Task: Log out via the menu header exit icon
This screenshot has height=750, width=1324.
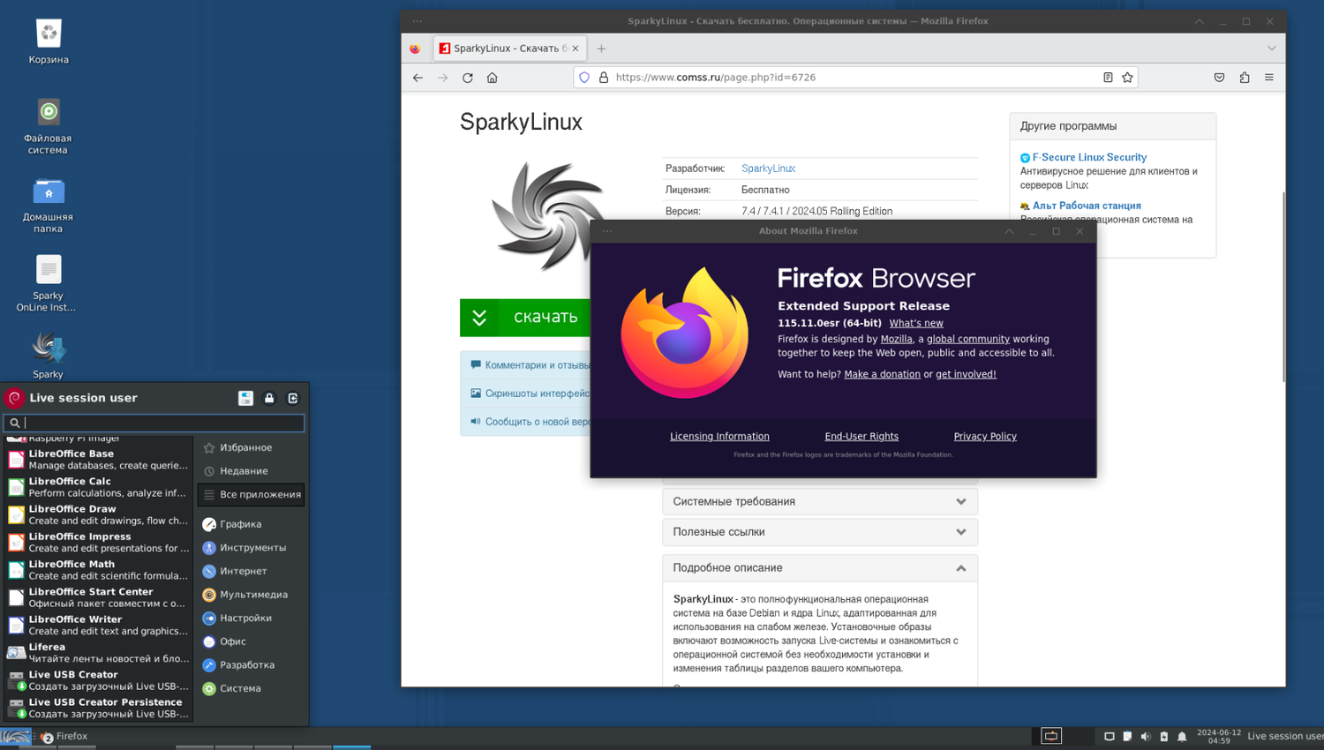Action: pos(293,398)
